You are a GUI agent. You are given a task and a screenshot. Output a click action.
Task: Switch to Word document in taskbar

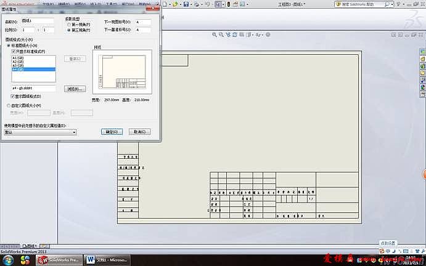(106, 260)
